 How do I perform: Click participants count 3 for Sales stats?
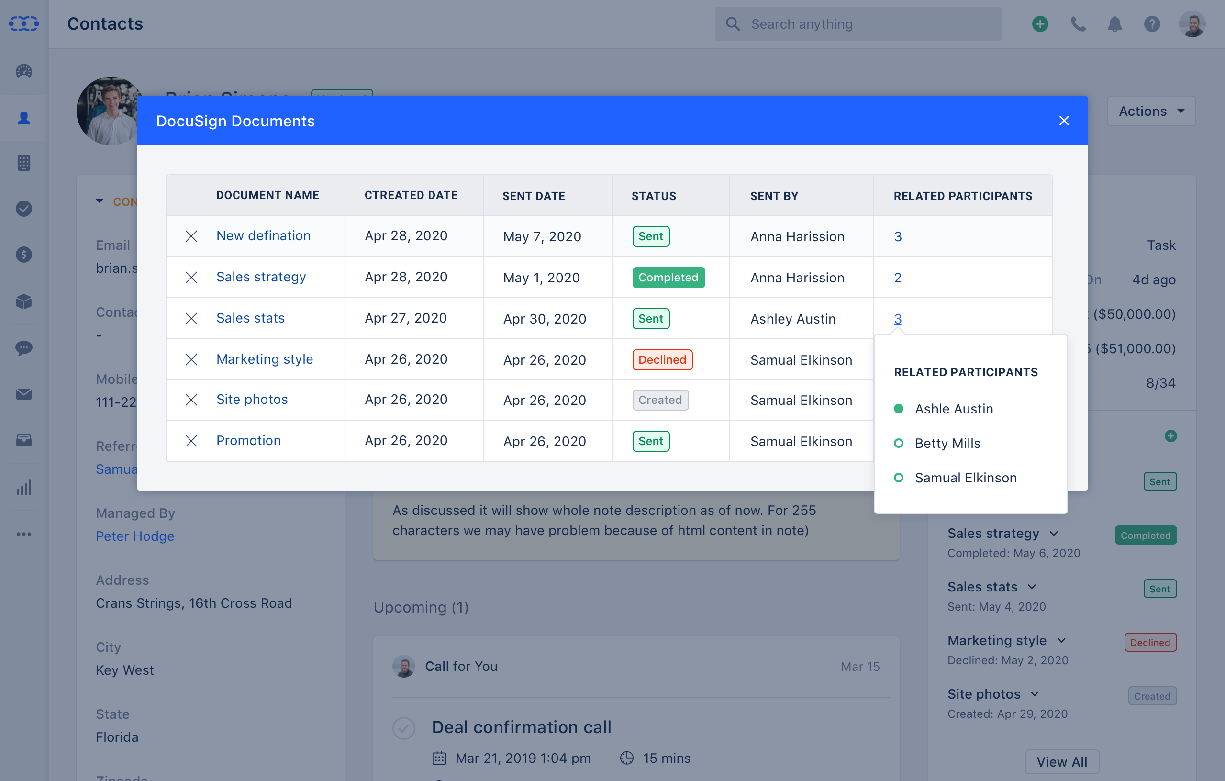pos(898,319)
